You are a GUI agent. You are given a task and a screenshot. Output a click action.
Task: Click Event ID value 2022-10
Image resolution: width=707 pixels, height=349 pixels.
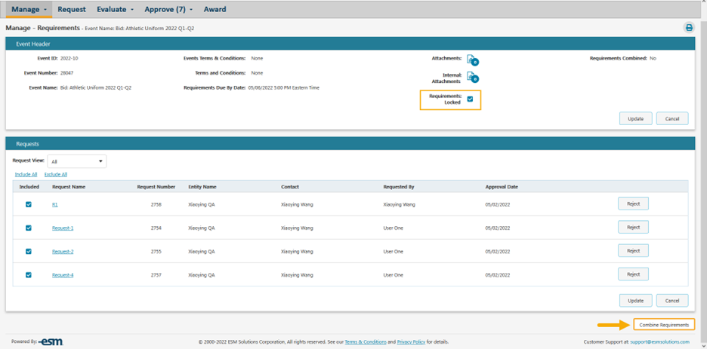pyautogui.click(x=69, y=58)
